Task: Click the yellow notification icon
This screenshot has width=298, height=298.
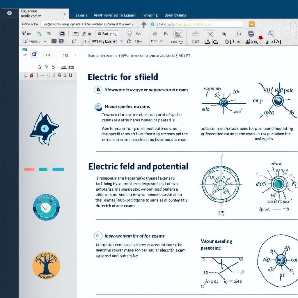Action: (x=252, y=24)
